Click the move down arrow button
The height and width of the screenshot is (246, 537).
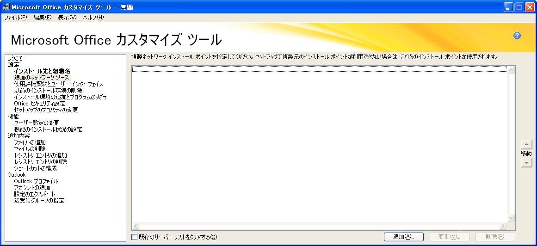pyautogui.click(x=526, y=162)
